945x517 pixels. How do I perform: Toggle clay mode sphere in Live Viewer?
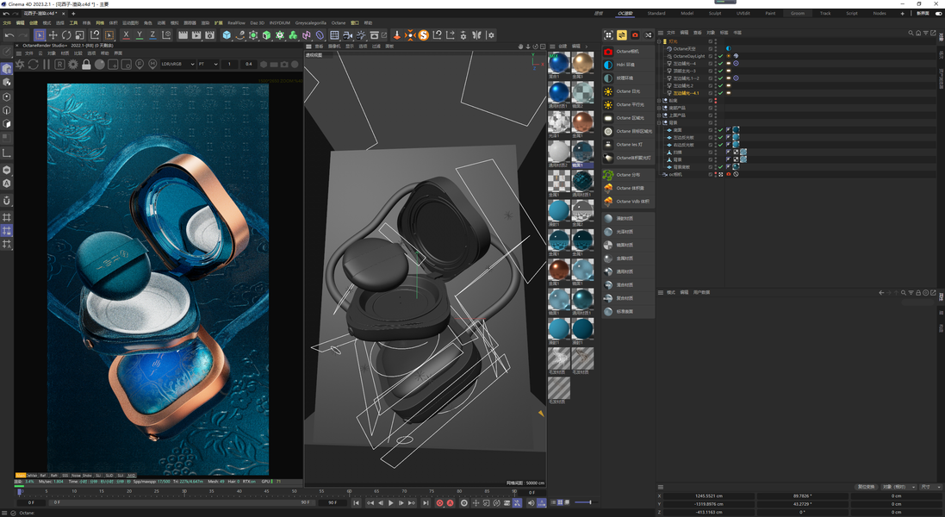(x=99, y=64)
